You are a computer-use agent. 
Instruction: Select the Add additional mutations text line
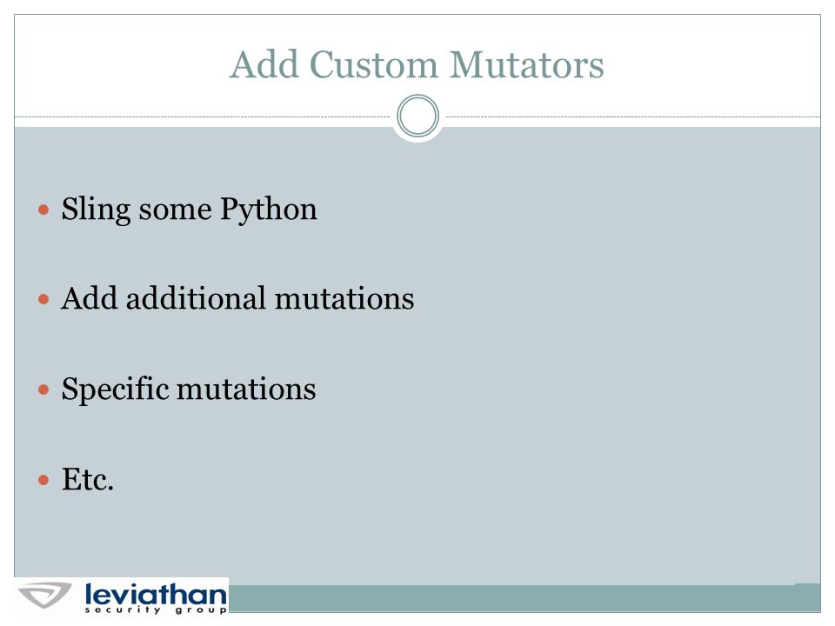click(x=237, y=298)
